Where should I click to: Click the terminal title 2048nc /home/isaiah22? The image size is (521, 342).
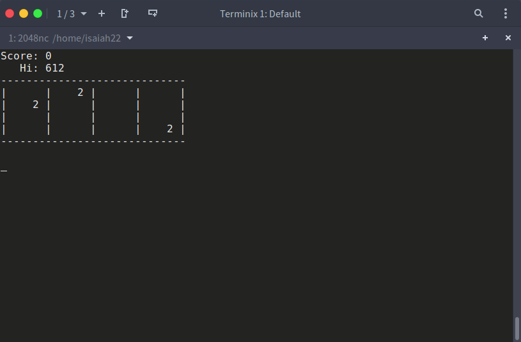tap(65, 38)
